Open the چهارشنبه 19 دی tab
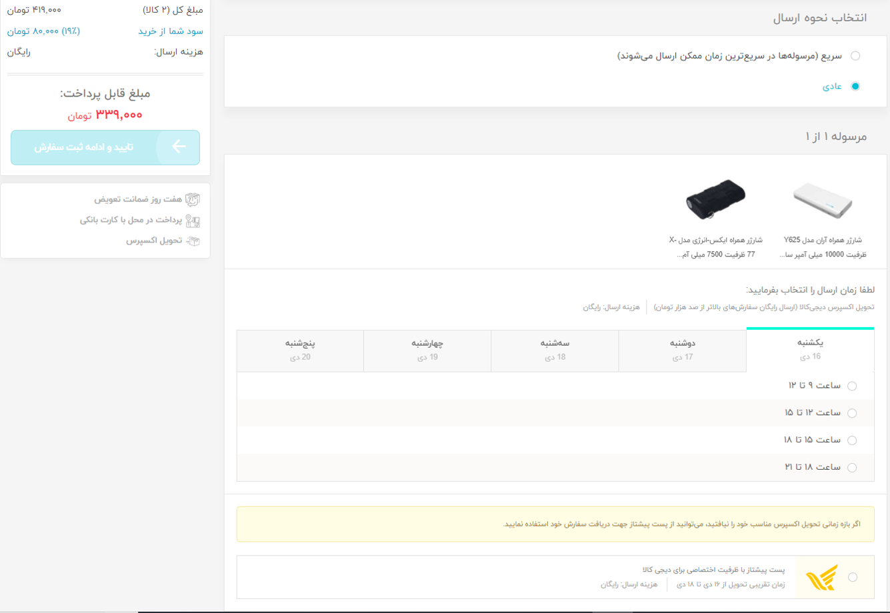This screenshot has height=613, width=890. click(427, 350)
